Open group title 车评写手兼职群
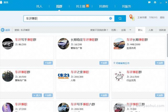 pyautogui.click(x=26, y=40)
